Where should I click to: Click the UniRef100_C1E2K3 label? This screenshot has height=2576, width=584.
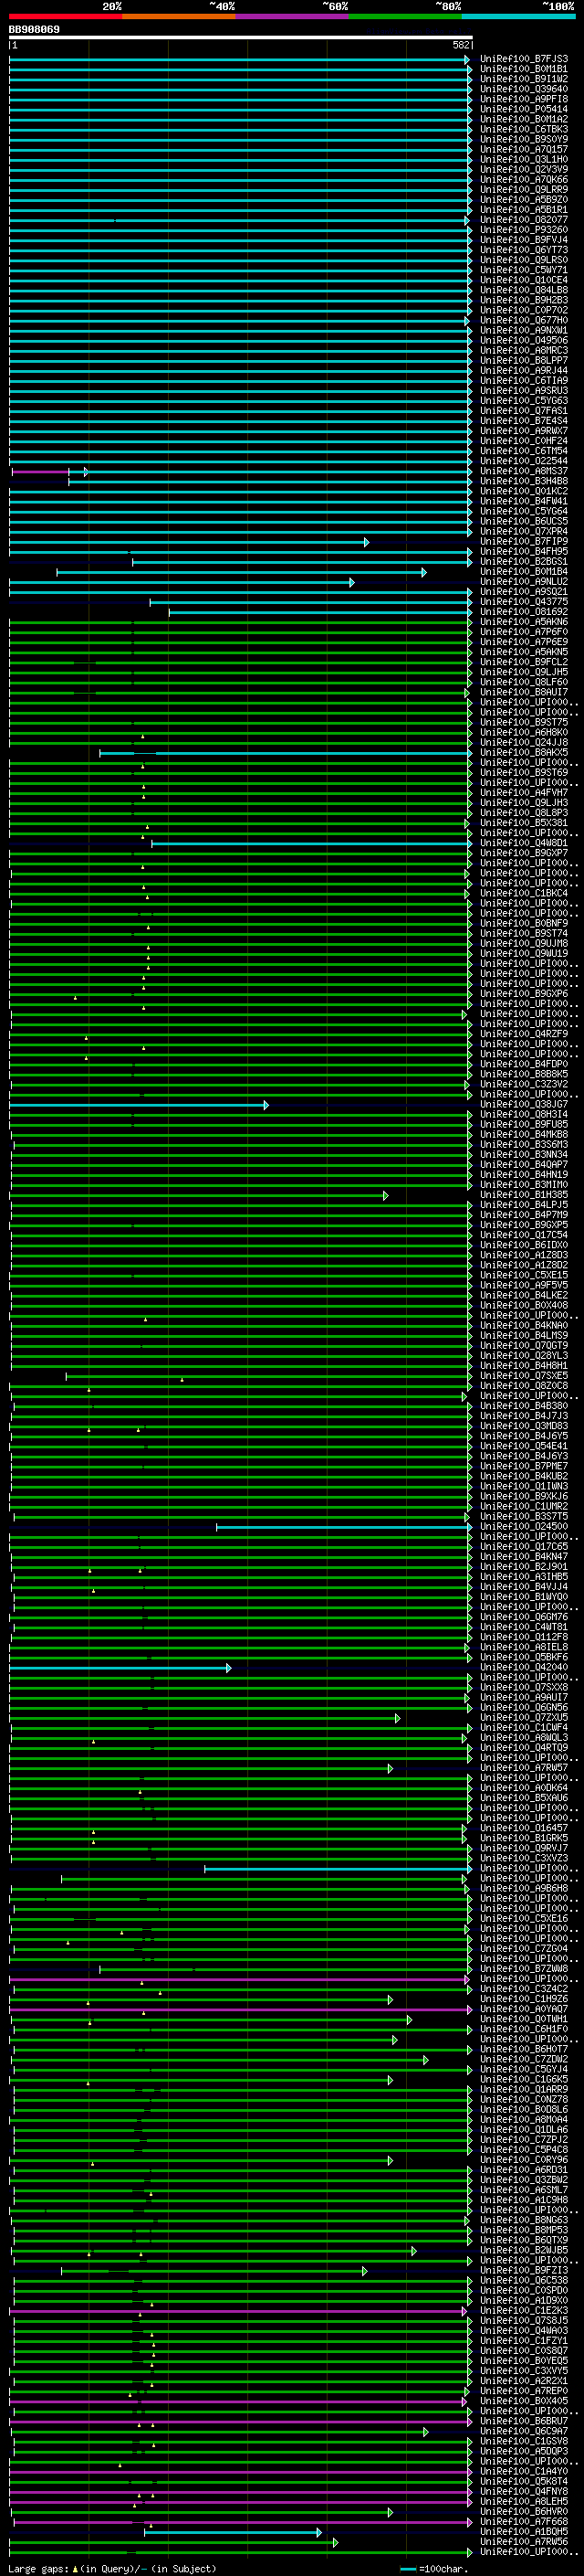(524, 2311)
